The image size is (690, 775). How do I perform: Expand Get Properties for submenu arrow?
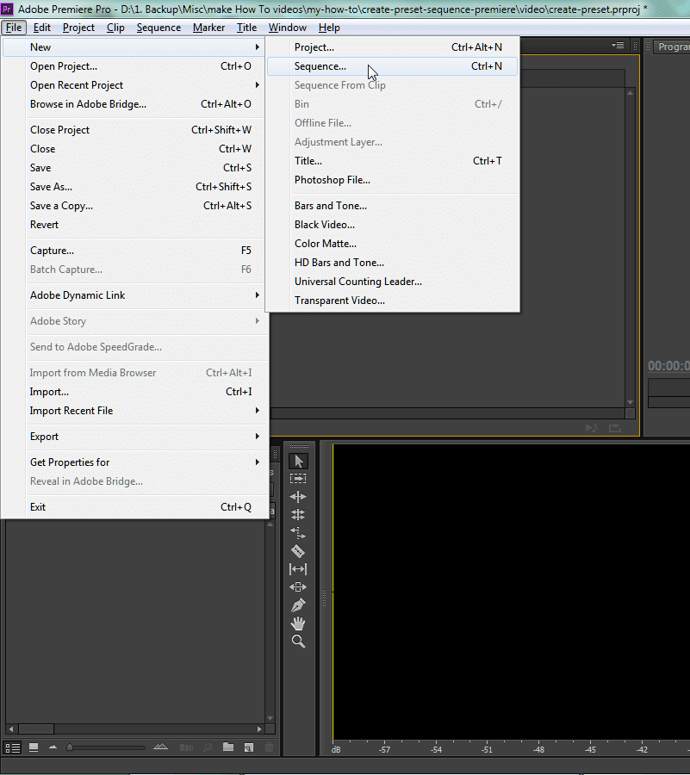[257, 462]
